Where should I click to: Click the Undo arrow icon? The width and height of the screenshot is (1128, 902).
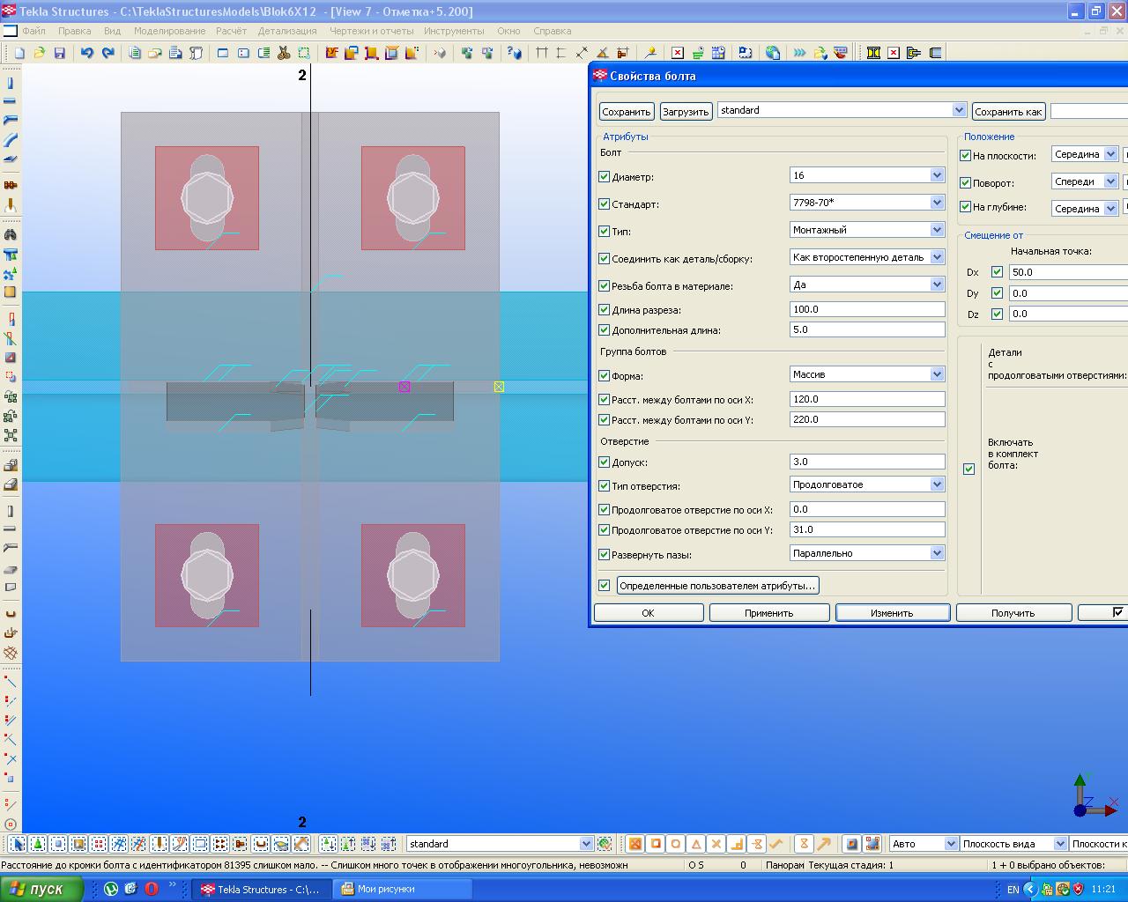coord(86,53)
